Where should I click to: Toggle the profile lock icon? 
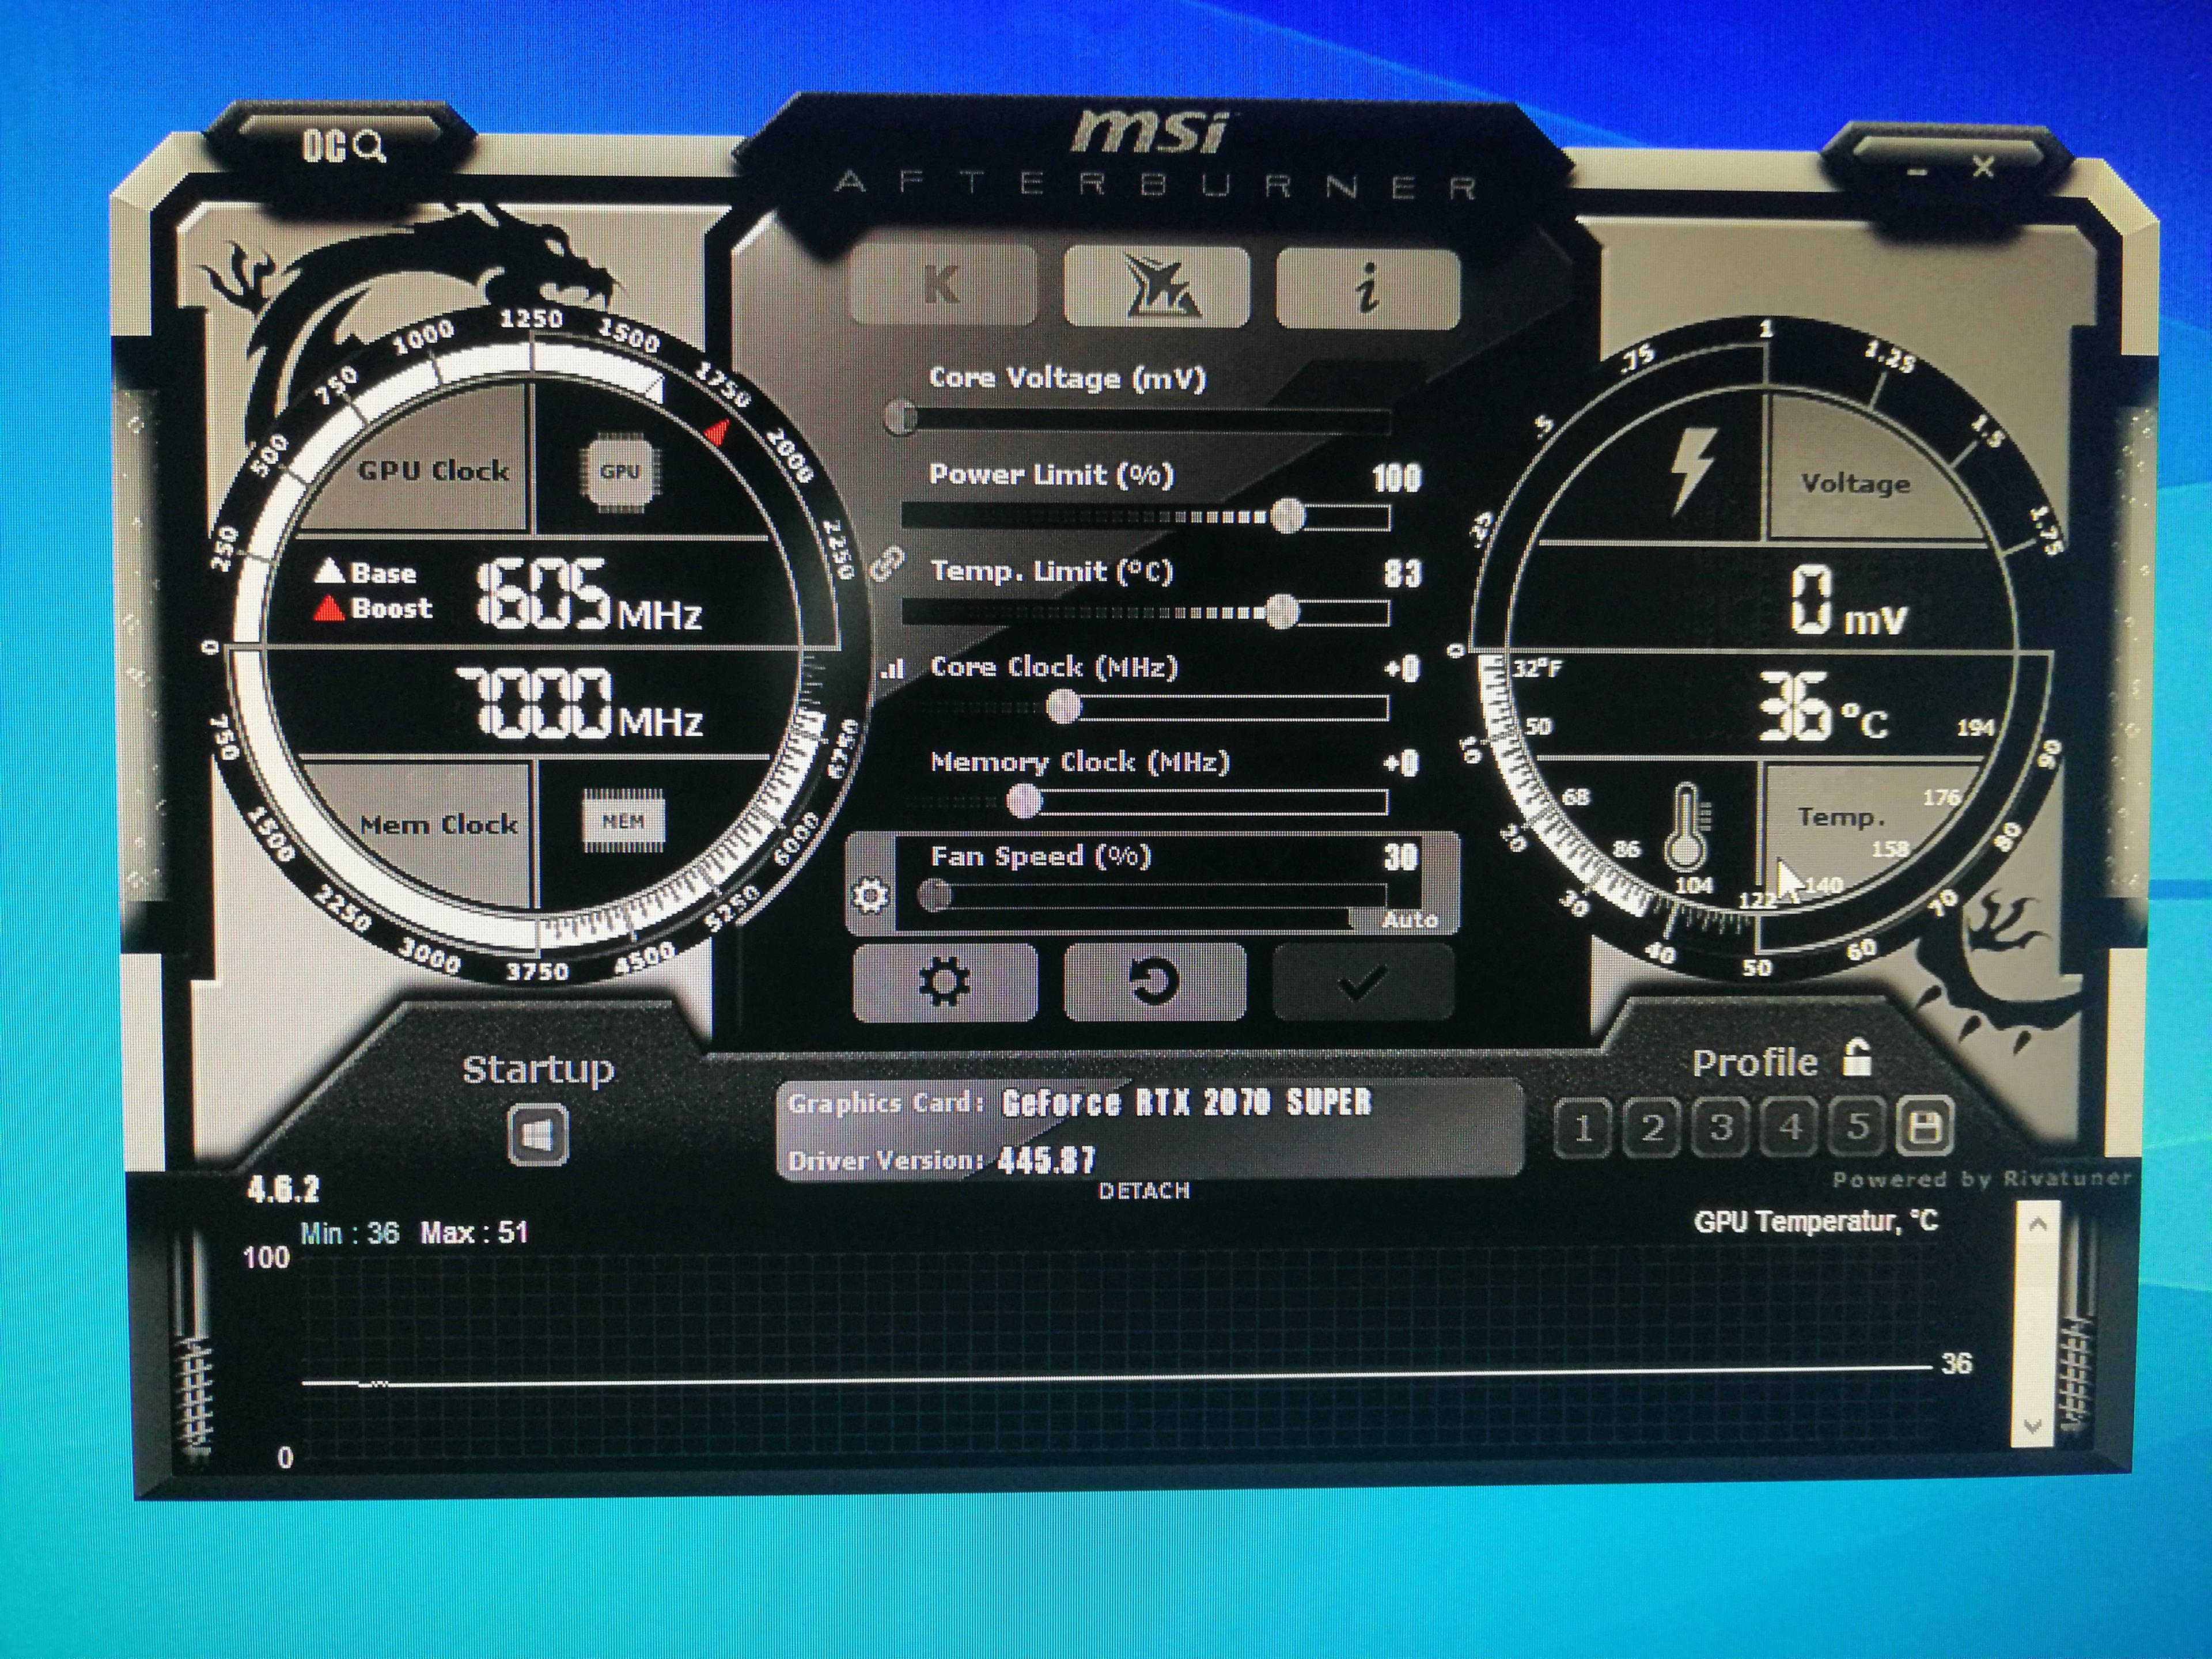point(1856,1058)
